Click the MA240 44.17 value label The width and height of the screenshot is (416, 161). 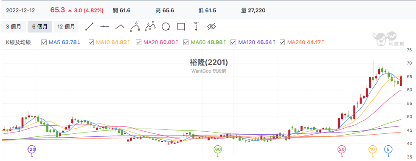[306, 42]
